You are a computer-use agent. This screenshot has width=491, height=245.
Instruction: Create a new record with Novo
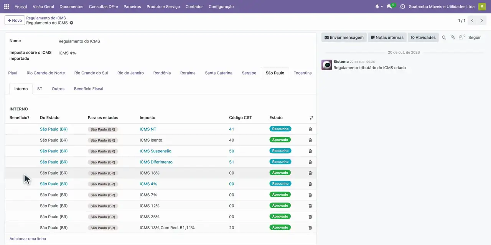pos(15,20)
